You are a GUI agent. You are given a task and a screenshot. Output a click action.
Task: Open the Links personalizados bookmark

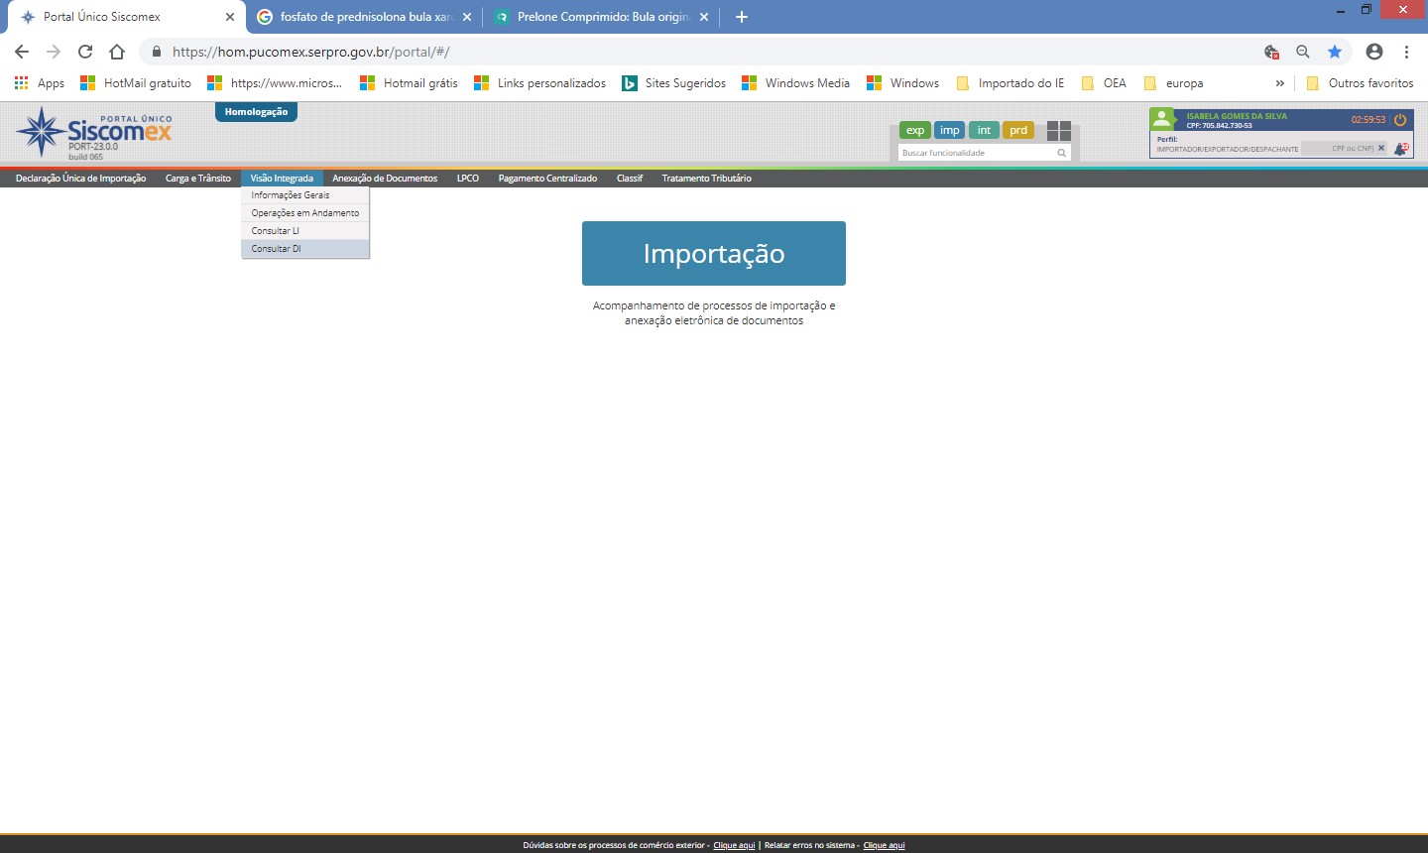point(539,83)
